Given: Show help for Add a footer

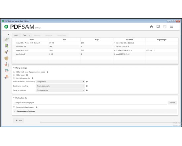Looking at the screenshot, I should coord(27,75).
